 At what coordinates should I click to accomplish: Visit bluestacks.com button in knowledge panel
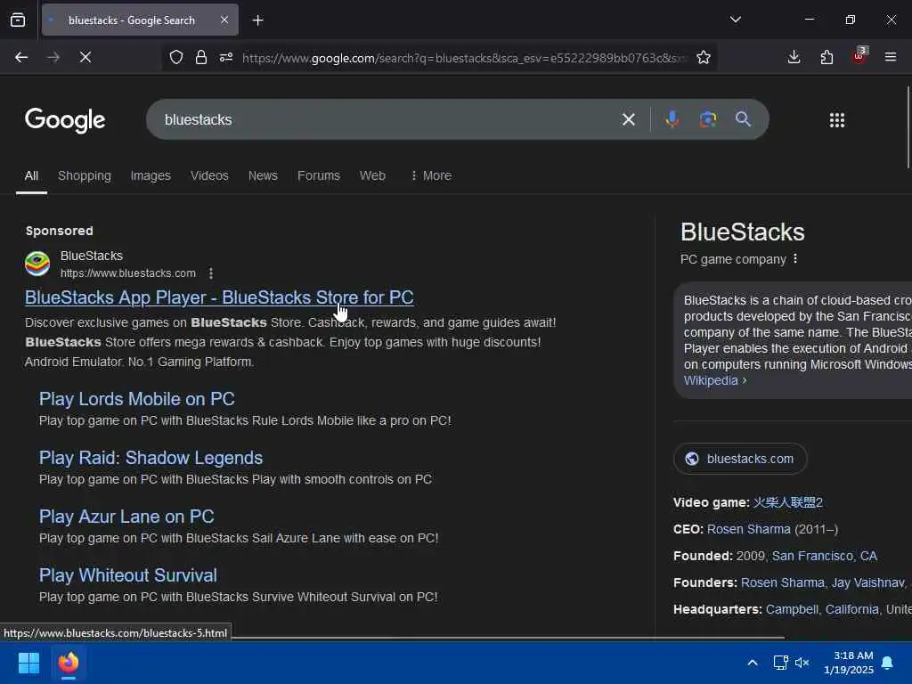tap(740, 459)
